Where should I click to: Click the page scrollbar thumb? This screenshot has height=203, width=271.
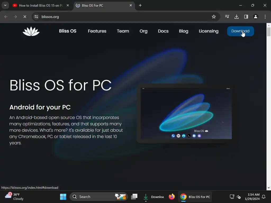[x=269, y=32]
